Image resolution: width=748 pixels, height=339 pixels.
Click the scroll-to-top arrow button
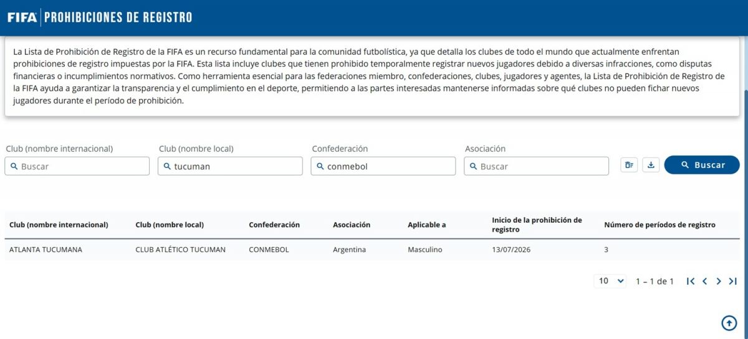tap(729, 323)
